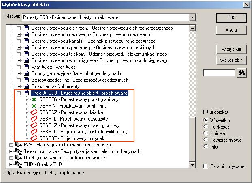Click document icon beside Odcinek przewodu kanaliz.

(x=26, y=41)
